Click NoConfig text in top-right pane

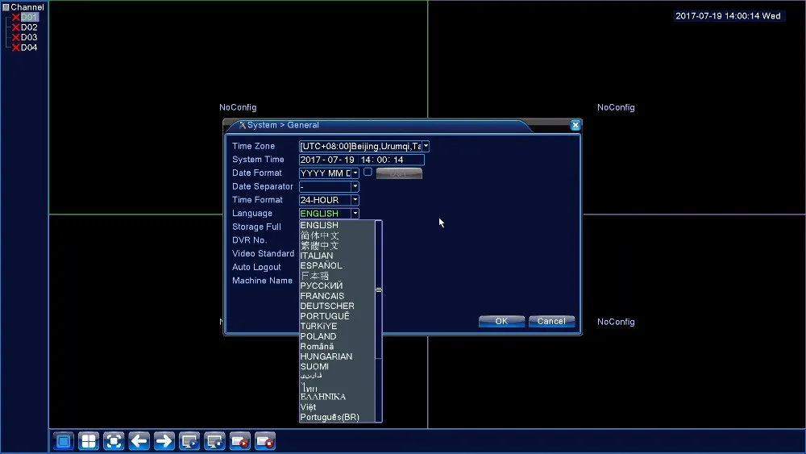click(x=616, y=107)
